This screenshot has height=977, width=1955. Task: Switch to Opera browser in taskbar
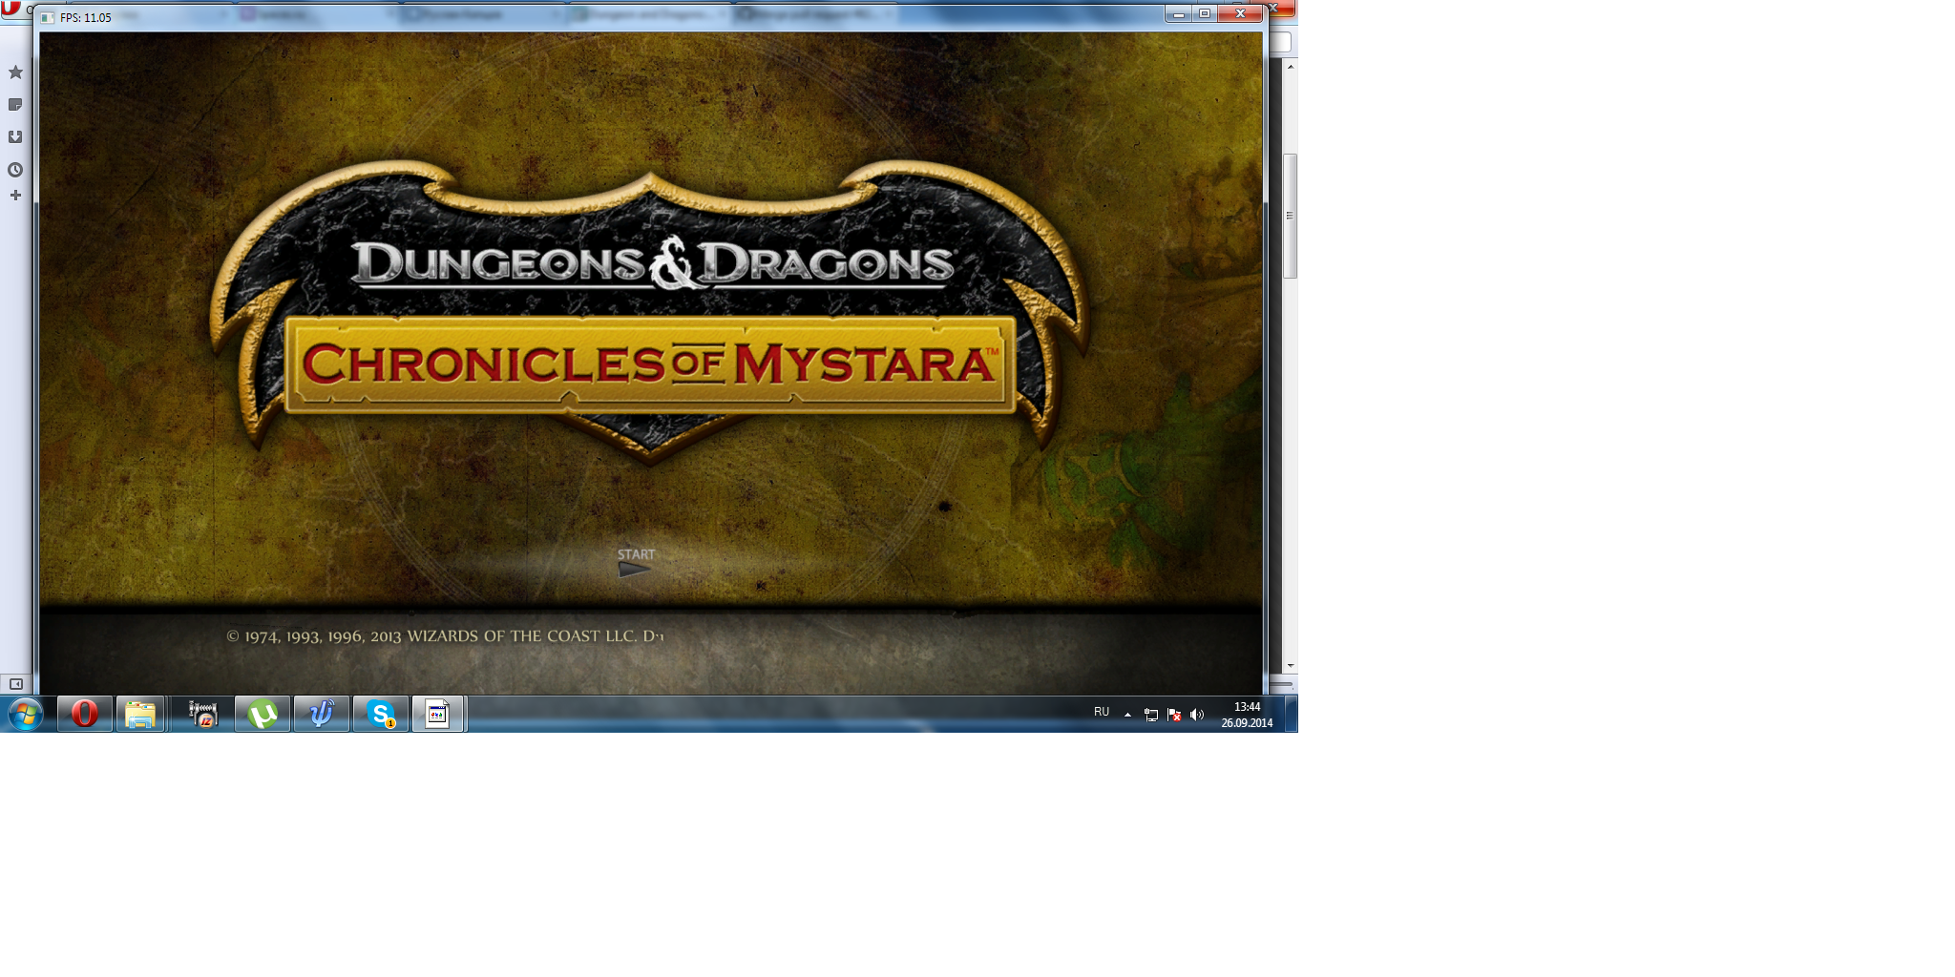(85, 714)
